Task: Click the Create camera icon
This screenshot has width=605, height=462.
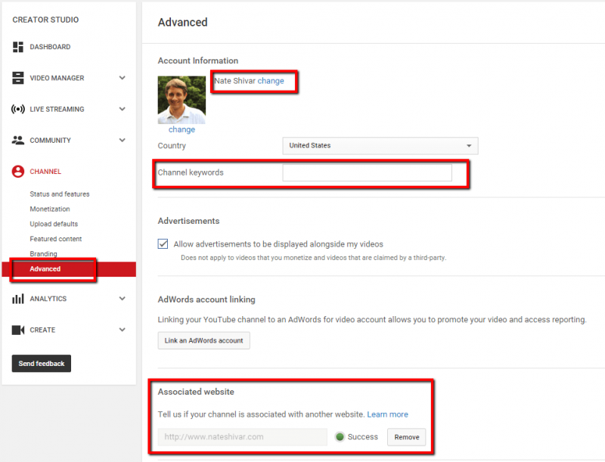Action: pyautogui.click(x=17, y=330)
